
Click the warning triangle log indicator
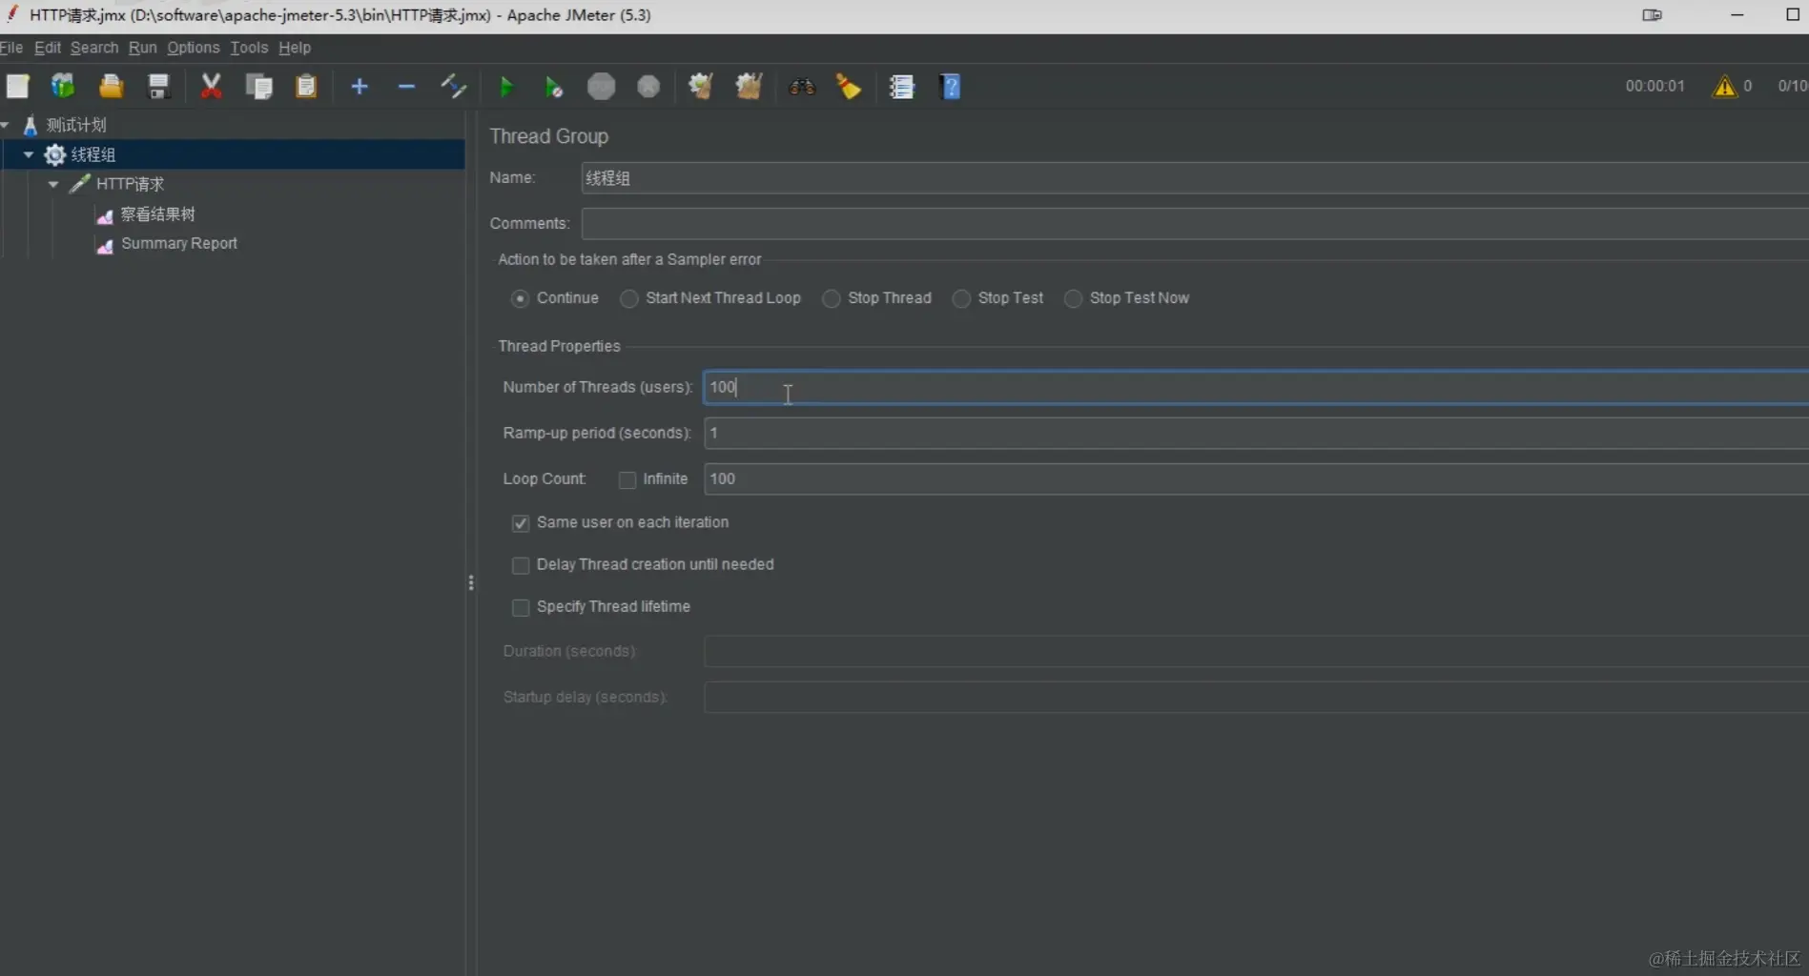coord(1724,86)
